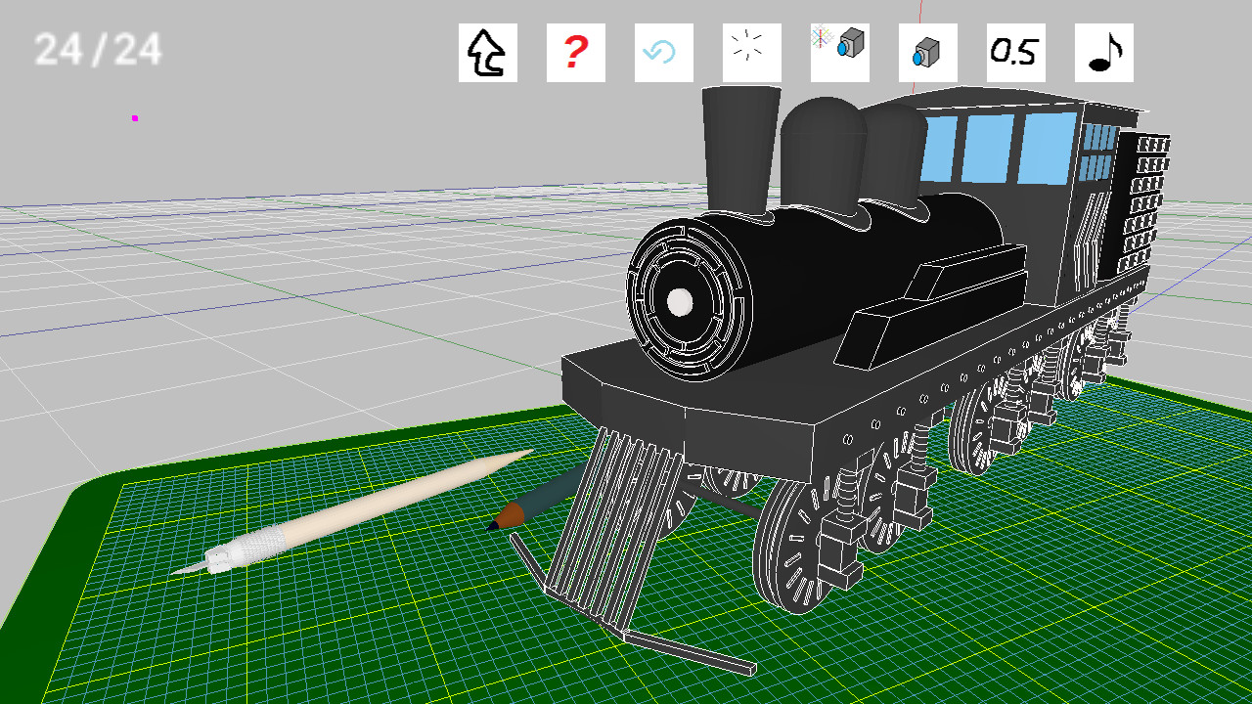The image size is (1252, 704).
Task: Click the camera icon with colored axes
Action: coord(840,53)
